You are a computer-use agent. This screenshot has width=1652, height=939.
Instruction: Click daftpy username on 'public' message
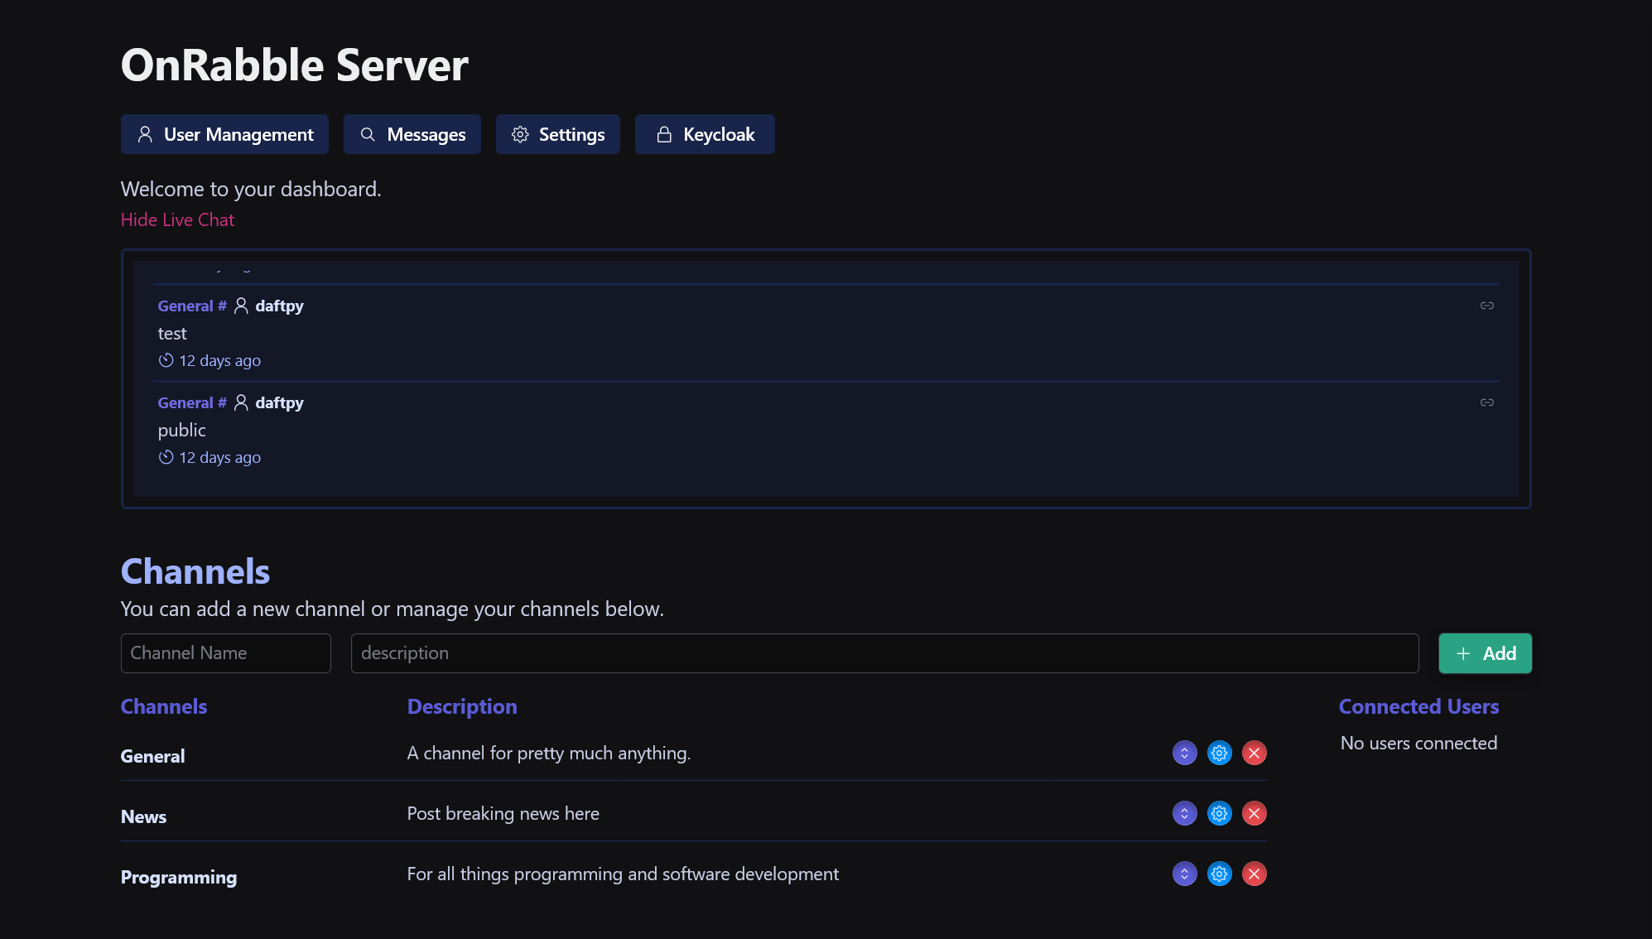(x=279, y=402)
